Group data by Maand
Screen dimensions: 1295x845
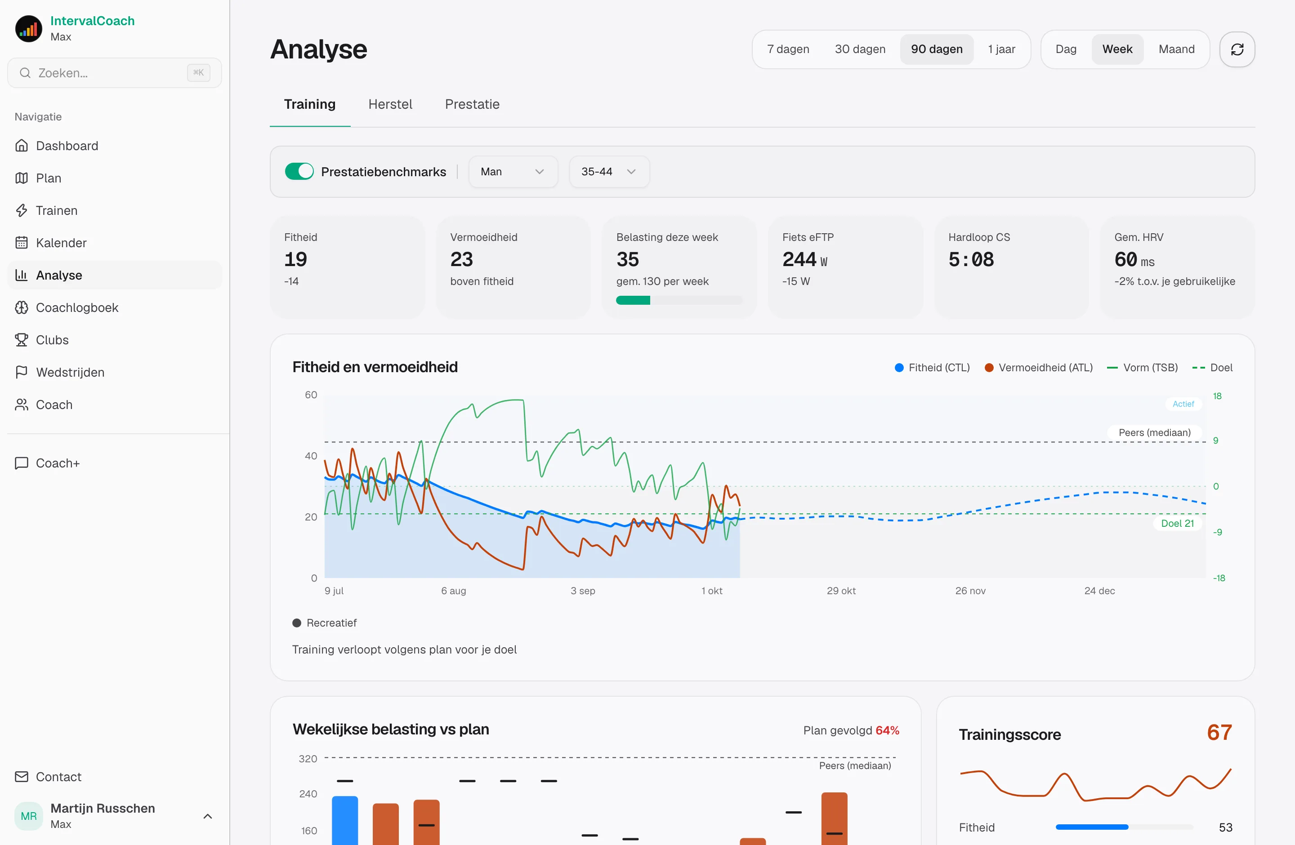pos(1176,49)
